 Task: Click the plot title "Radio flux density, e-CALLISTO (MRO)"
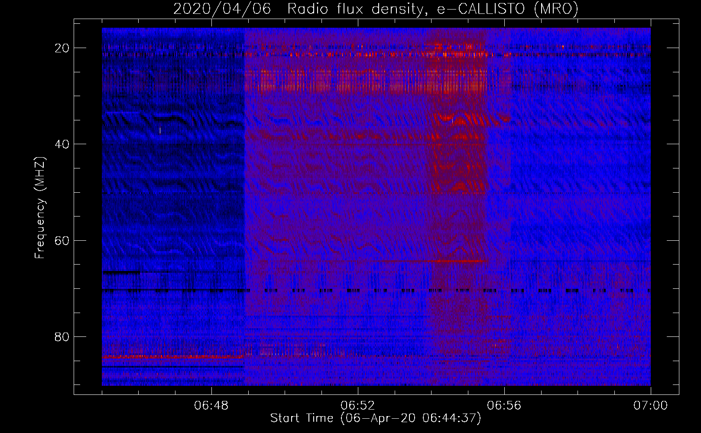433,9
